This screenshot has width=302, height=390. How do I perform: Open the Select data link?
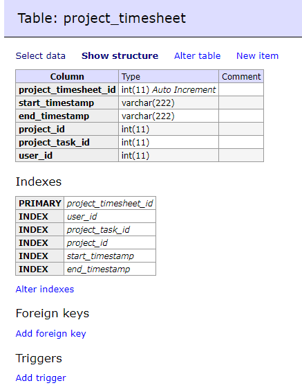pos(41,56)
